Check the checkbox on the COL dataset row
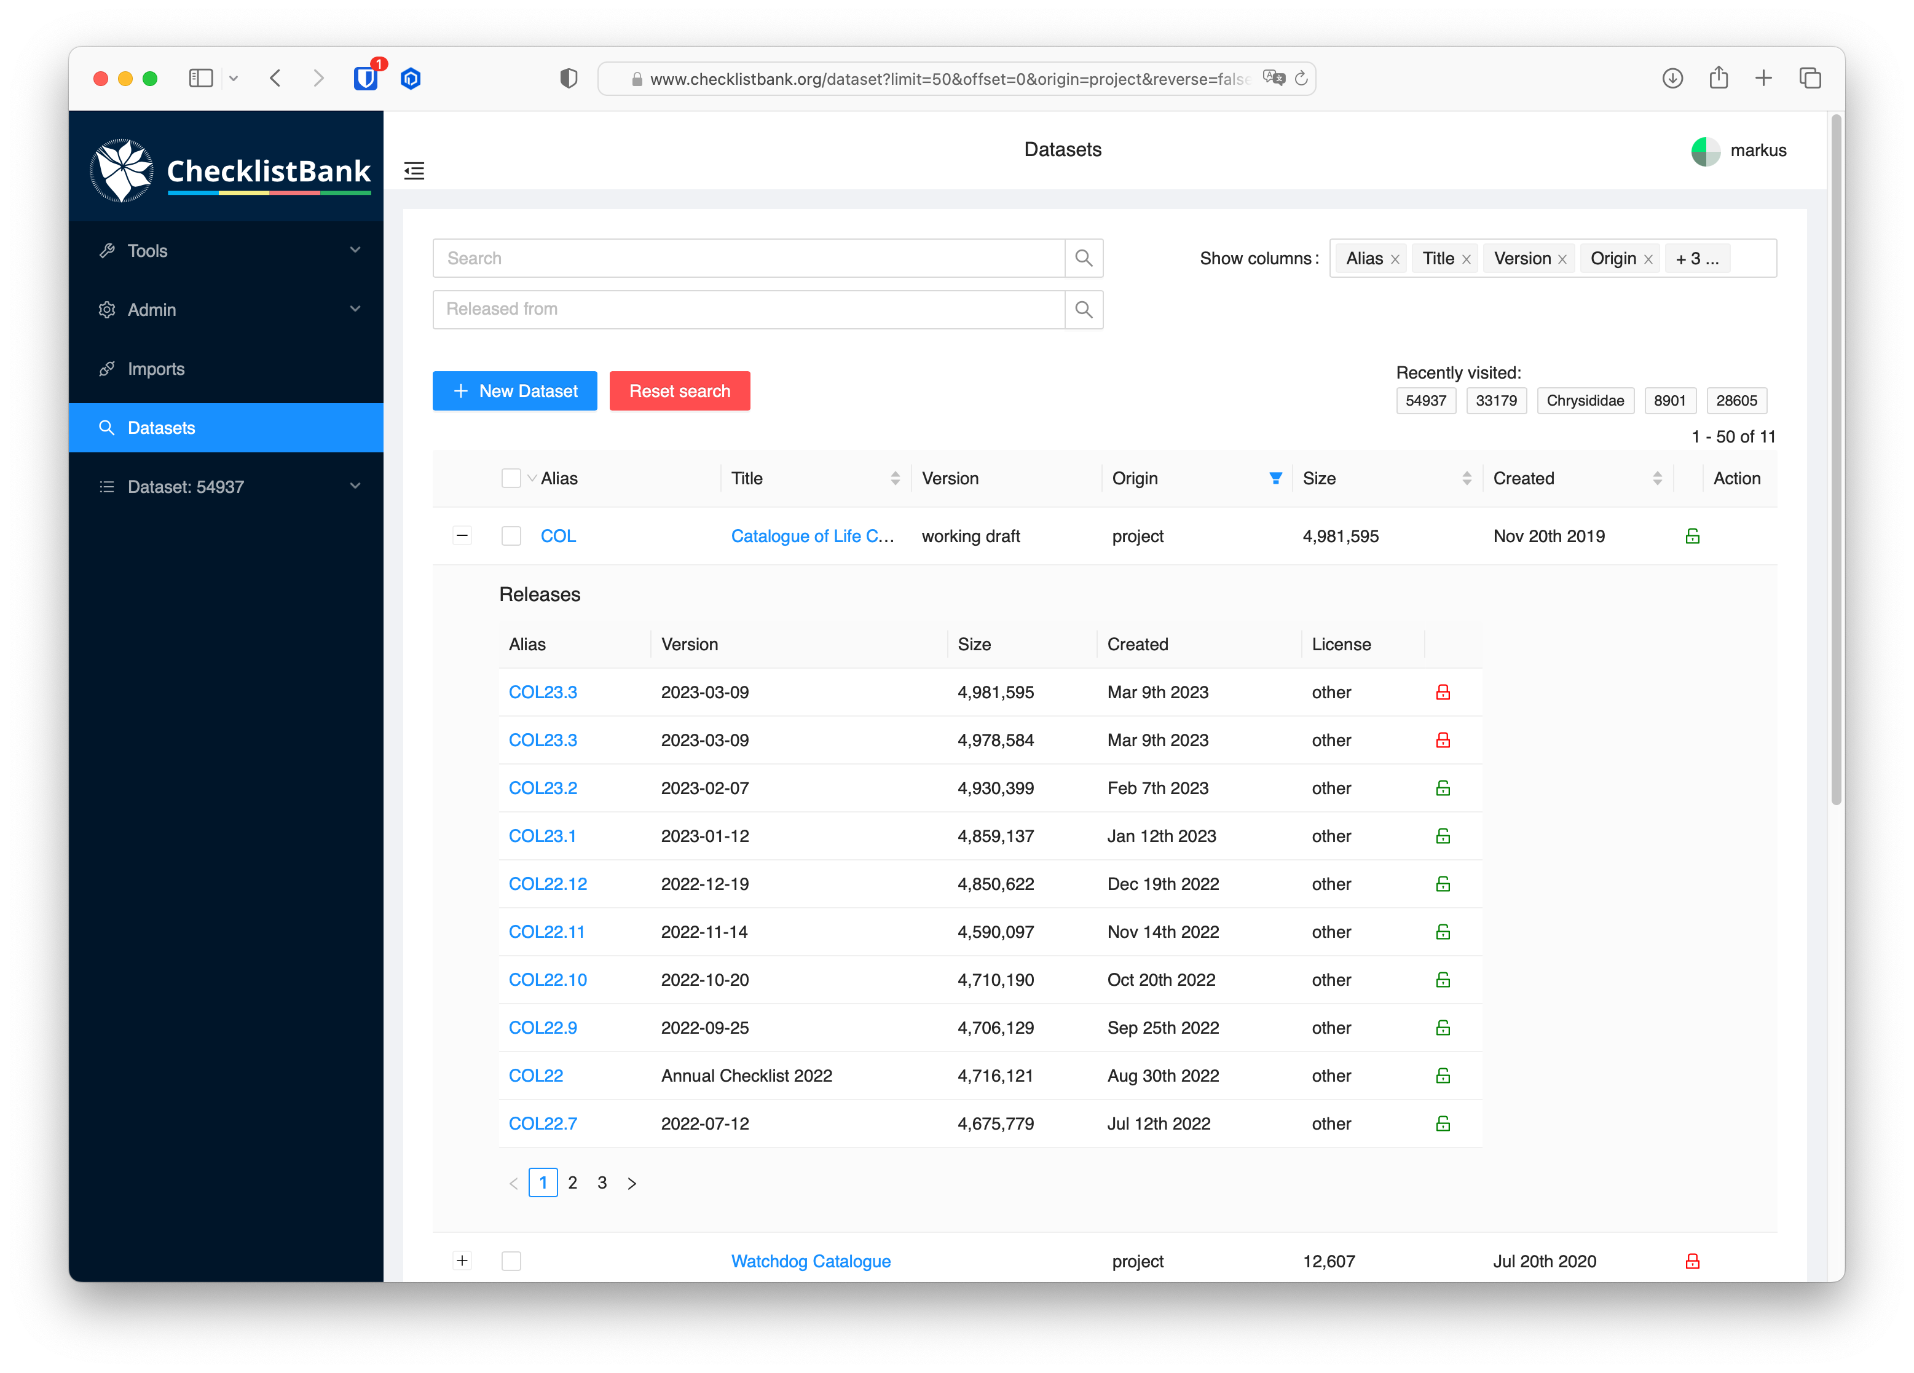1914x1373 pixels. click(x=511, y=536)
